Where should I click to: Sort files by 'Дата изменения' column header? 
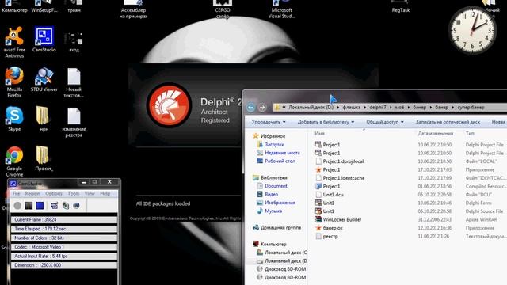tap(435, 133)
